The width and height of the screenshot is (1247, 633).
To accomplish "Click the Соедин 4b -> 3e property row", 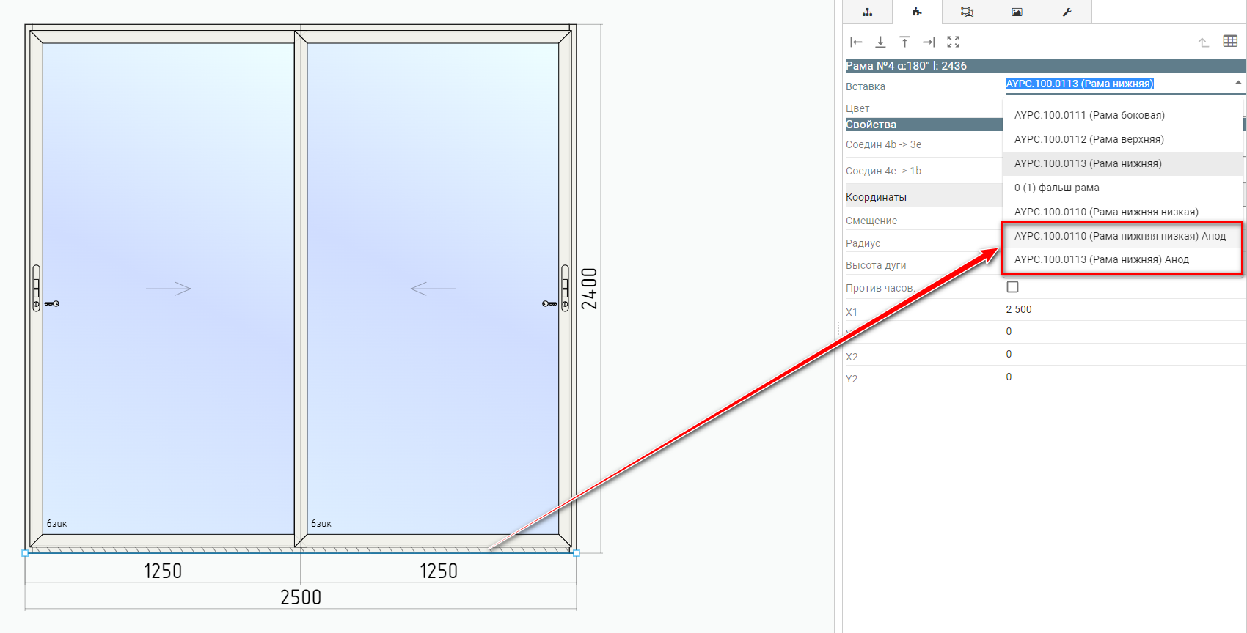I will 924,144.
